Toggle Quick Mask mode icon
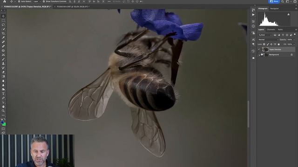 coord(3,129)
